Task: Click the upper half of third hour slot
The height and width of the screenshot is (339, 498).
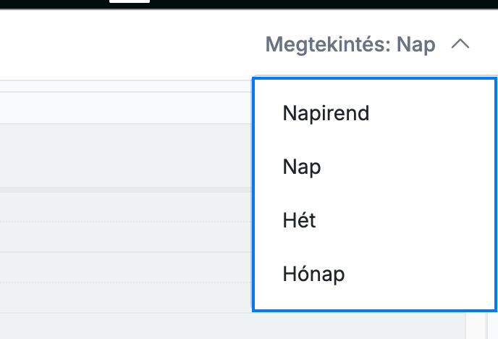Action: (126, 267)
